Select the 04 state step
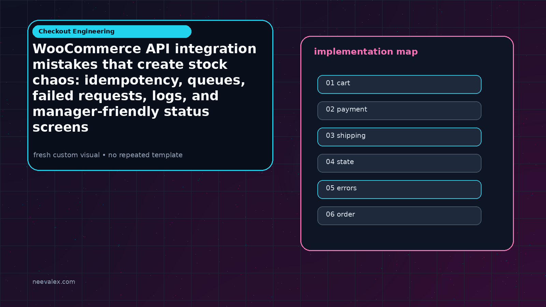The width and height of the screenshot is (546, 307). tap(399, 163)
